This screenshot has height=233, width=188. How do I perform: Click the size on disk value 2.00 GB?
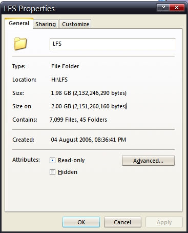(61, 106)
